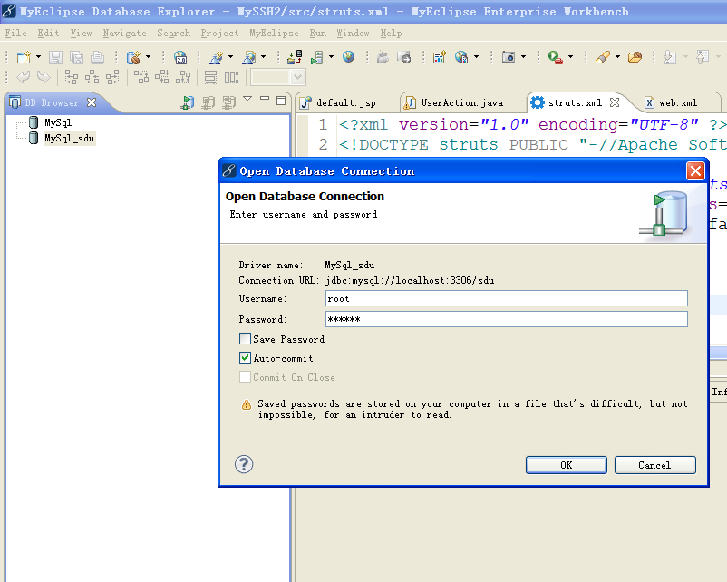
Task: Click the undo arrow in second toolbar row
Action: [24, 76]
